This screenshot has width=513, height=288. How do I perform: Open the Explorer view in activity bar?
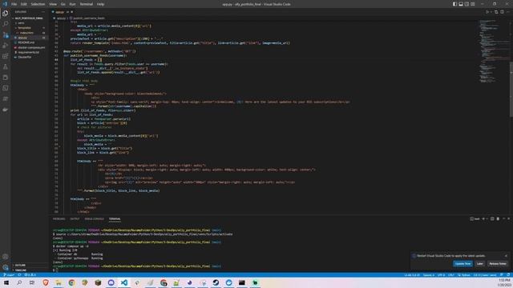point(6,14)
